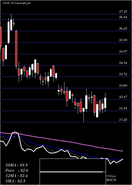
Task: Click the <<Live MACD label
Action: pos(111,178)
